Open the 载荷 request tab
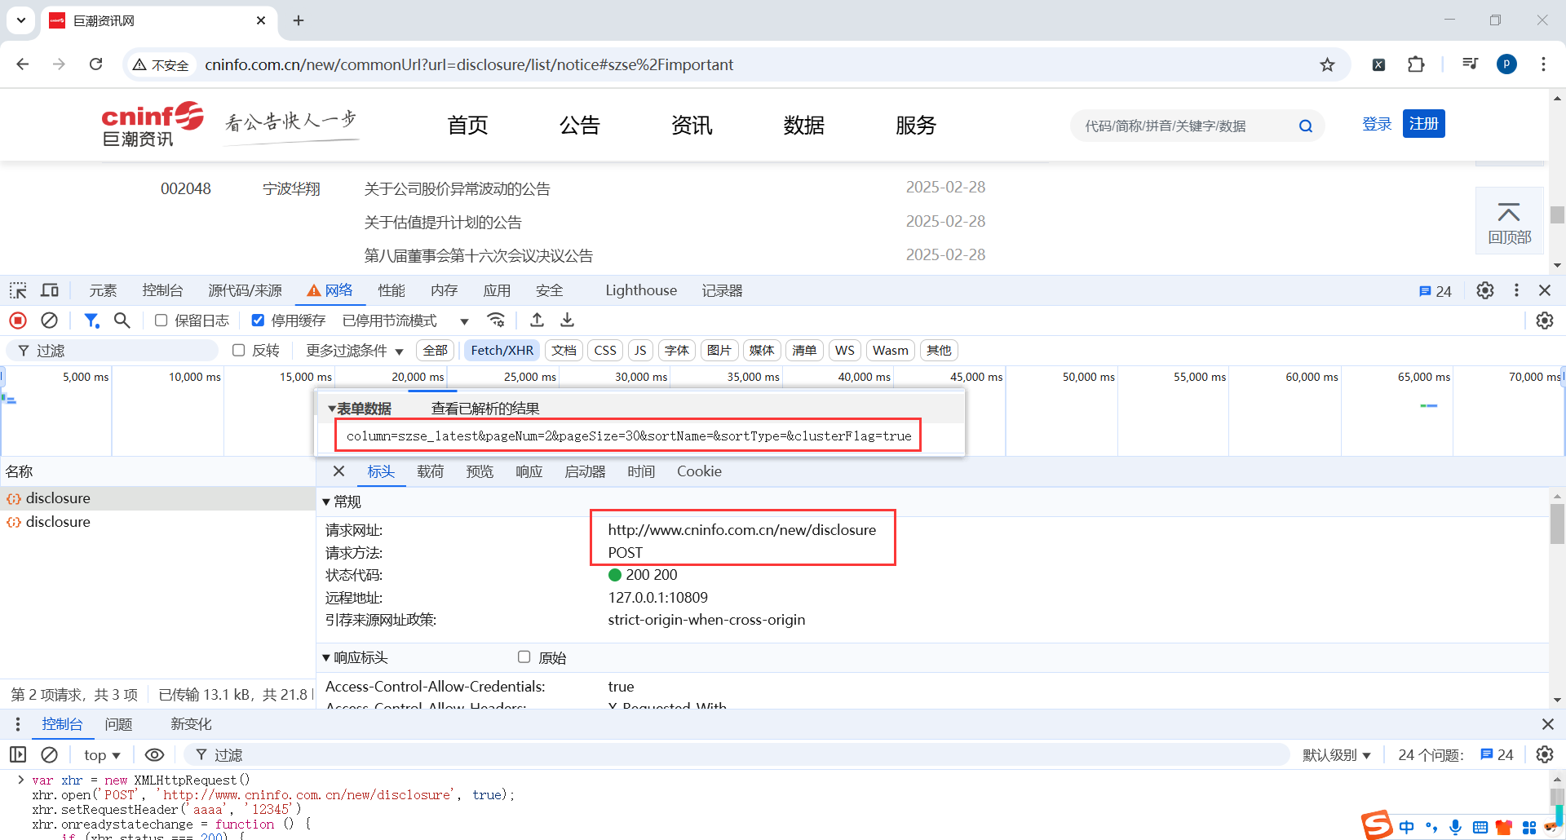 pyautogui.click(x=431, y=471)
